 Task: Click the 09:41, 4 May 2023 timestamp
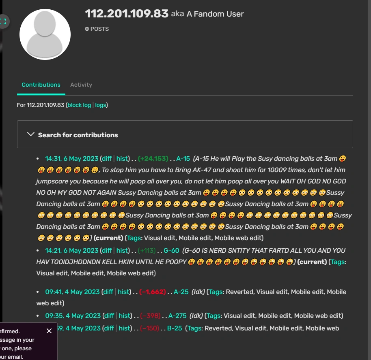72,292
